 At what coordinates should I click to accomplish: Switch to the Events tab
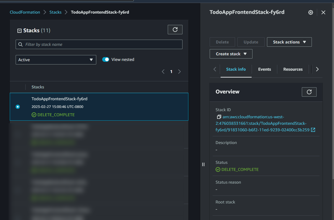[x=264, y=69]
